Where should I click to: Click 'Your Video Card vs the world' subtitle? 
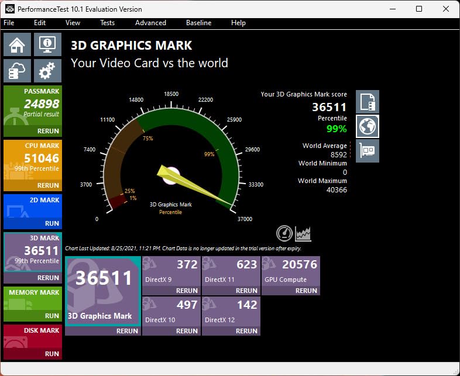[x=149, y=63]
